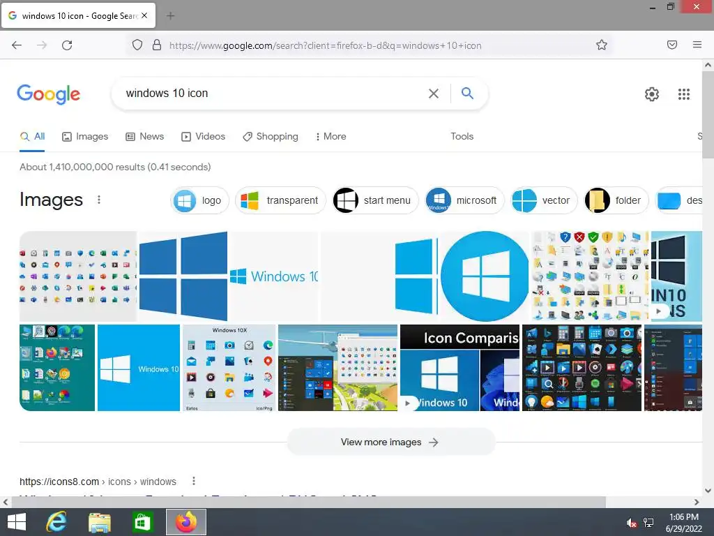The width and height of the screenshot is (714, 536).
Task: Open the Store app on taskbar
Action: 142,522
